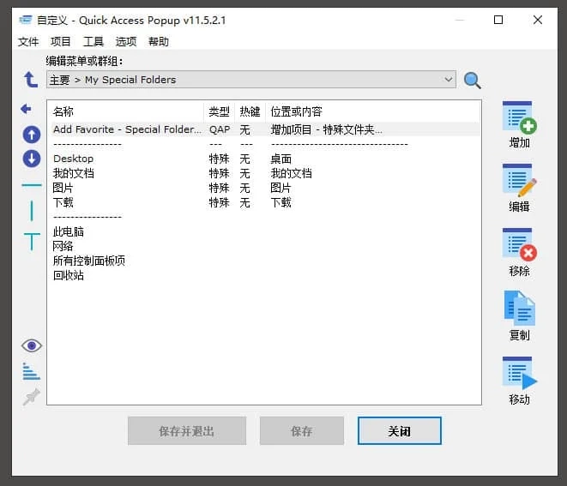Go to parent menu using the top-left up arrow
This screenshot has height=486, width=567.
pyautogui.click(x=31, y=80)
